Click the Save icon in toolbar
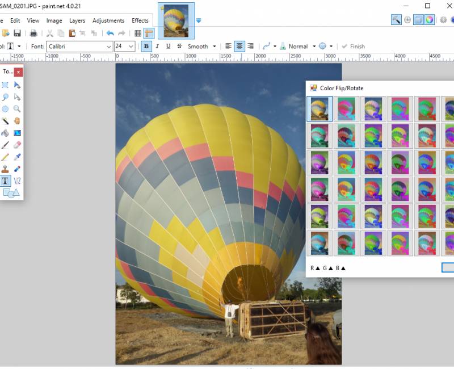 tap(17, 33)
